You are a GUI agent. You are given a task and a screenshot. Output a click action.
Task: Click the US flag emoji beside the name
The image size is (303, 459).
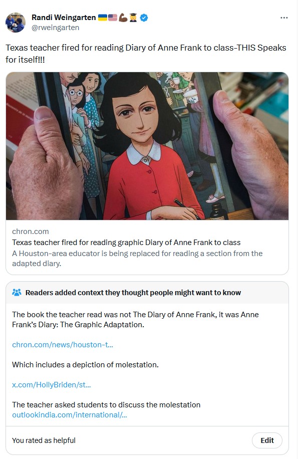pyautogui.click(x=113, y=18)
